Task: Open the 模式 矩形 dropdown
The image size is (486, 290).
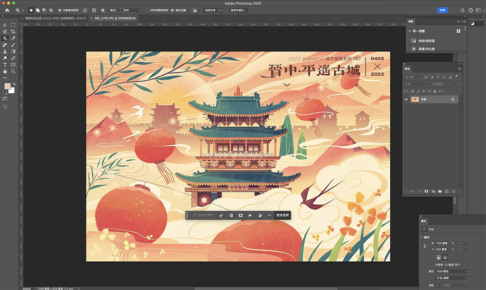Action: (x=130, y=10)
